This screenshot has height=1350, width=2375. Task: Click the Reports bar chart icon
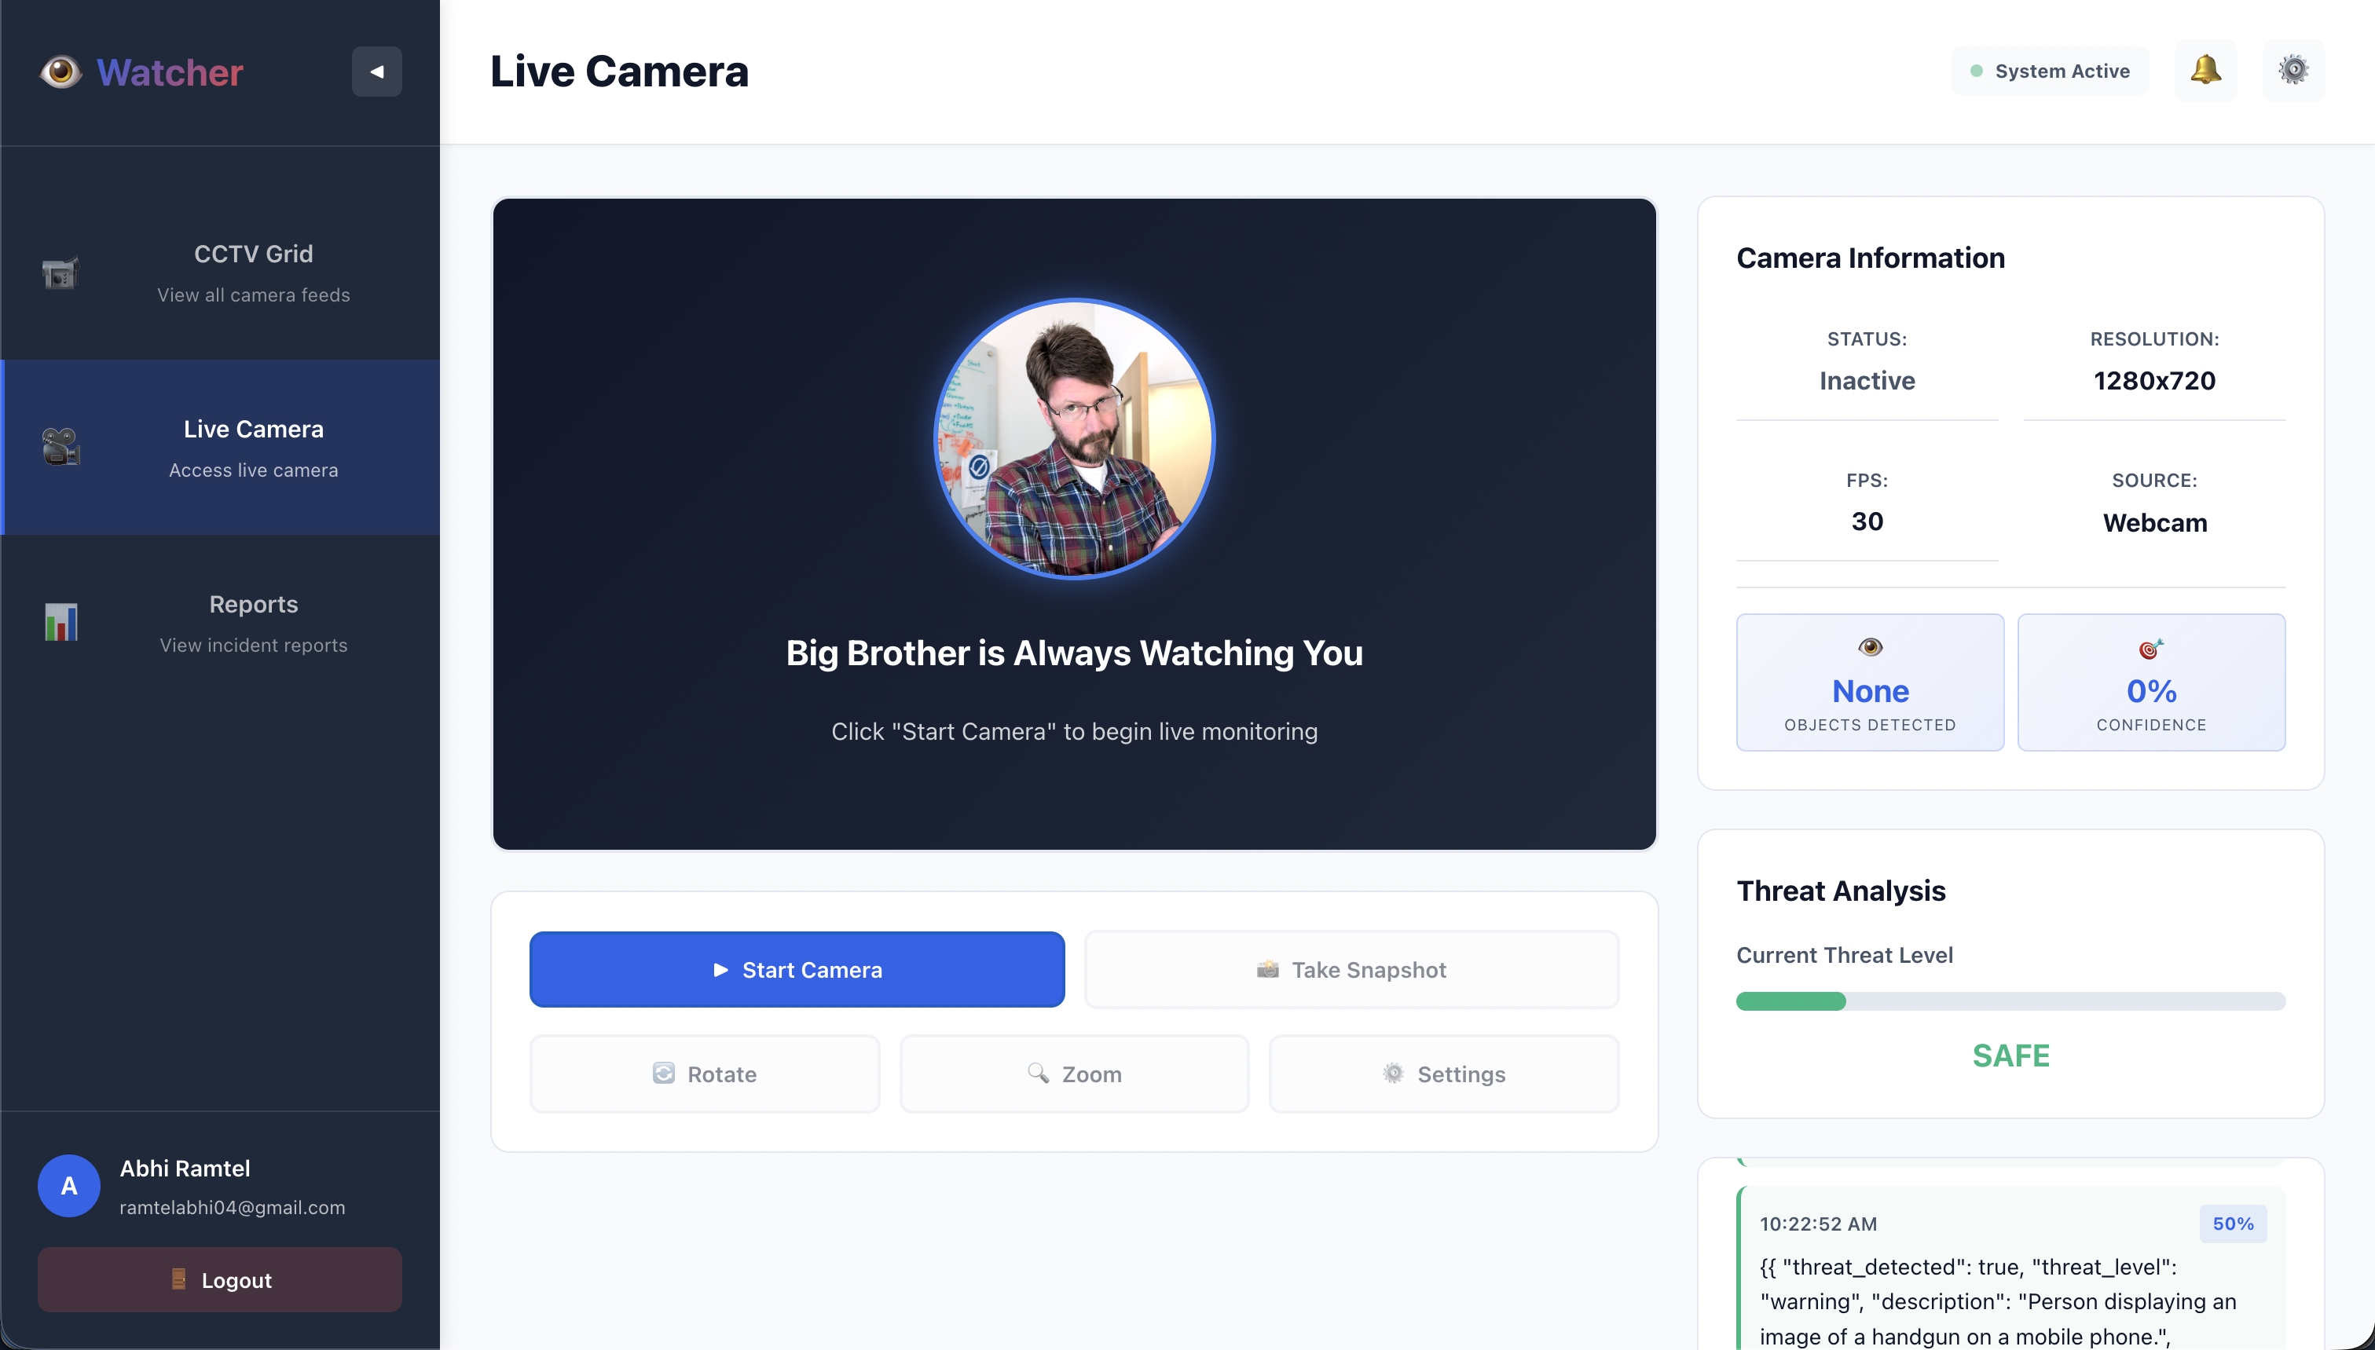pos(61,623)
